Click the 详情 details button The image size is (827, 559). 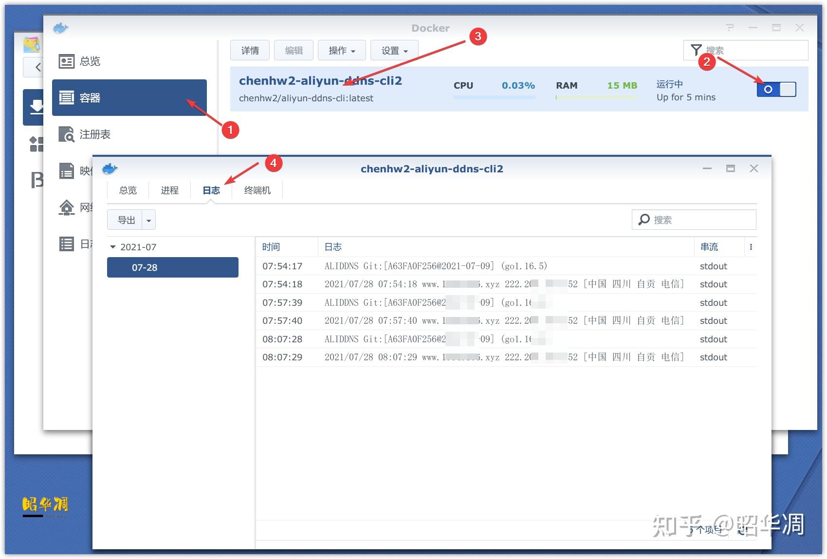click(x=249, y=50)
